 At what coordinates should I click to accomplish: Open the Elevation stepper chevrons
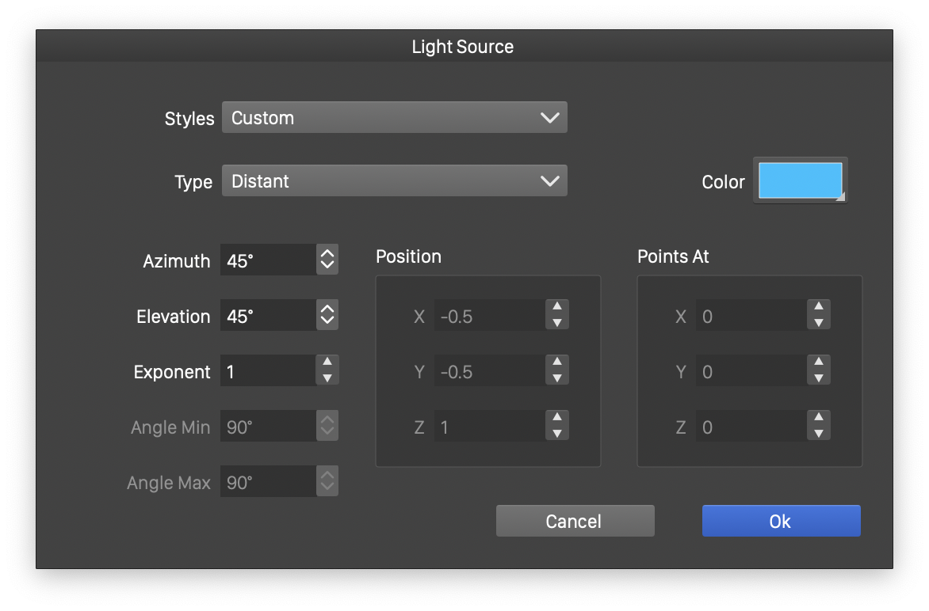(327, 315)
